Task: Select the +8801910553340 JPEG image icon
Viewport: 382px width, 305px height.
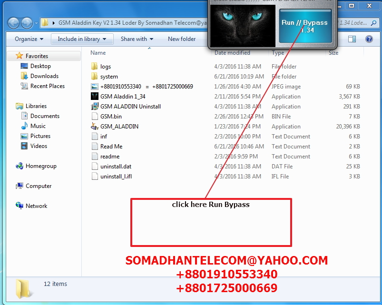Action: [94, 87]
